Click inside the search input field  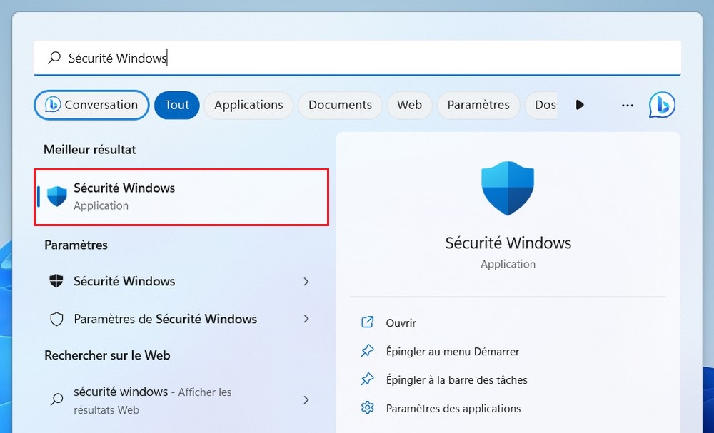tap(286, 58)
